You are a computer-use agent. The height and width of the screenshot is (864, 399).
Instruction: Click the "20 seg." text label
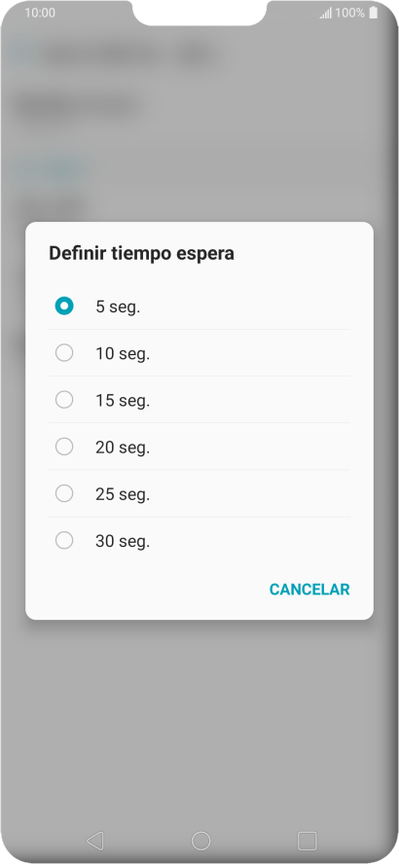coord(123,448)
